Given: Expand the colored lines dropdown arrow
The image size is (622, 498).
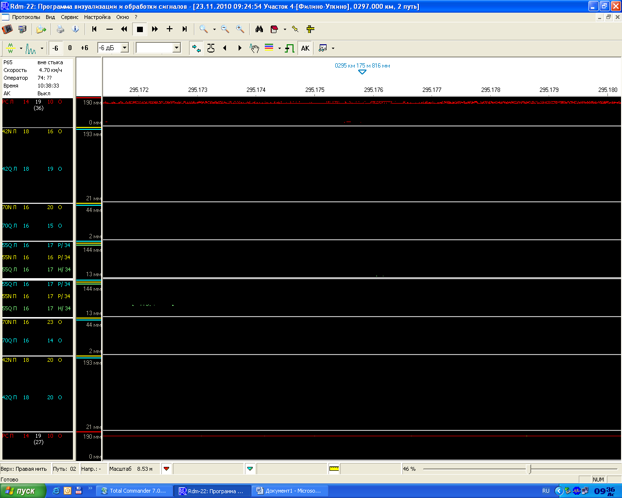Looking at the screenshot, I should click(279, 48).
